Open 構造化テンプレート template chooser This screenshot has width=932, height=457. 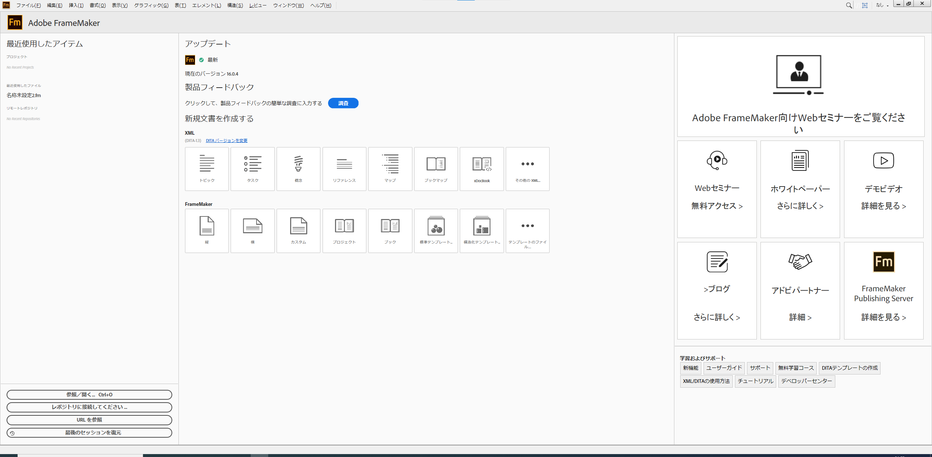tap(482, 231)
